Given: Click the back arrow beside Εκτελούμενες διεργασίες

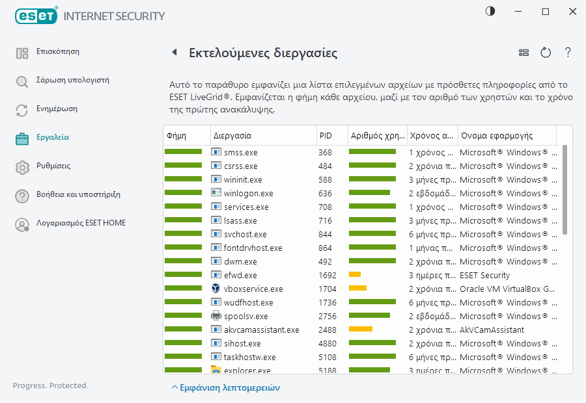Looking at the screenshot, I should (174, 53).
